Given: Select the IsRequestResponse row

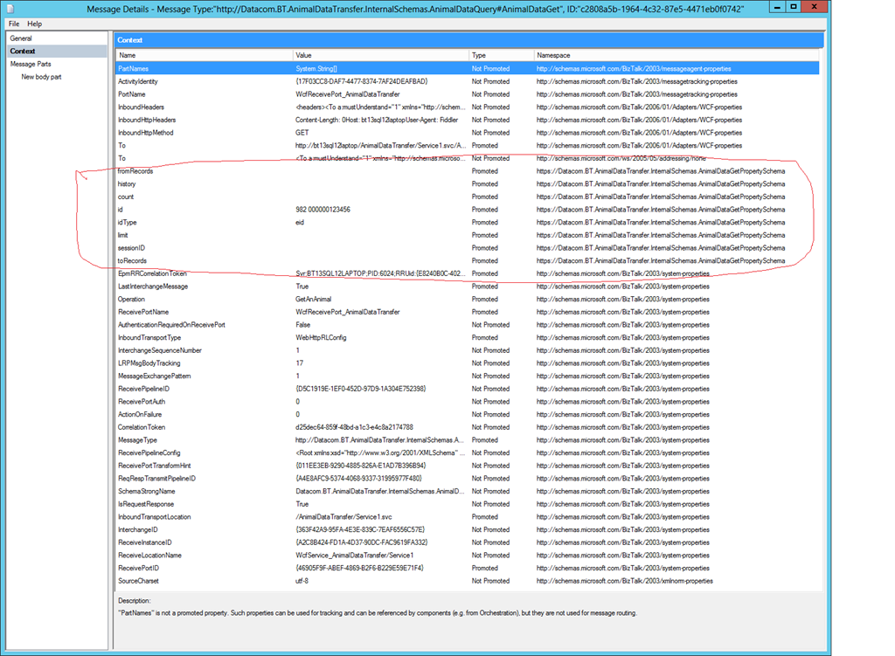Looking at the screenshot, I should pyautogui.click(x=468, y=504).
